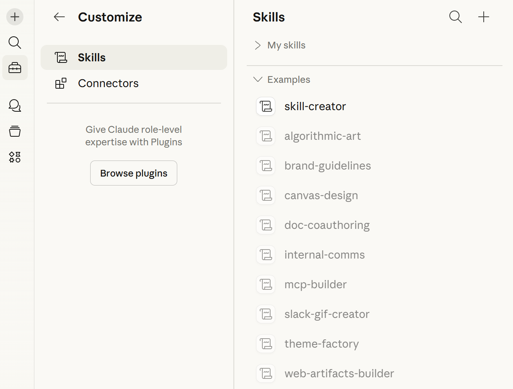Click the new chat plus icon in sidebar
513x389 pixels.
point(15,17)
